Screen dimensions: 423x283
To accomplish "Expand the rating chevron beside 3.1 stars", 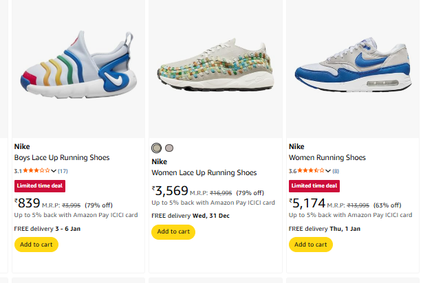I will point(54,170).
